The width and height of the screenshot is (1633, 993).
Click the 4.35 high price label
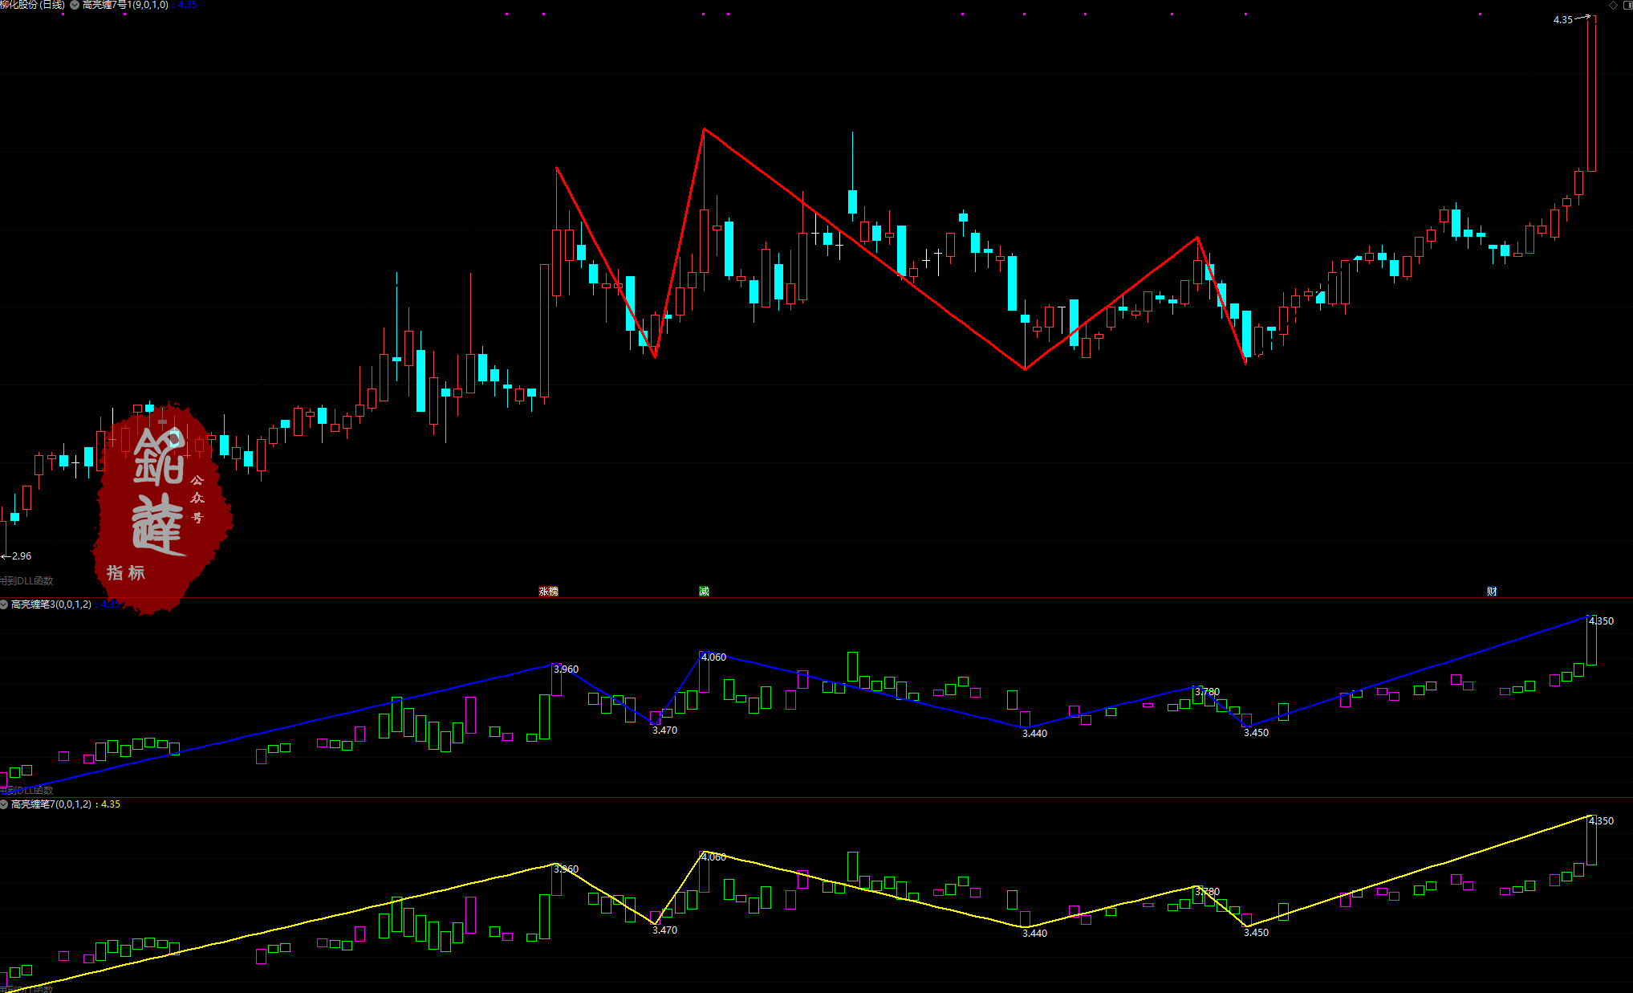(1562, 20)
